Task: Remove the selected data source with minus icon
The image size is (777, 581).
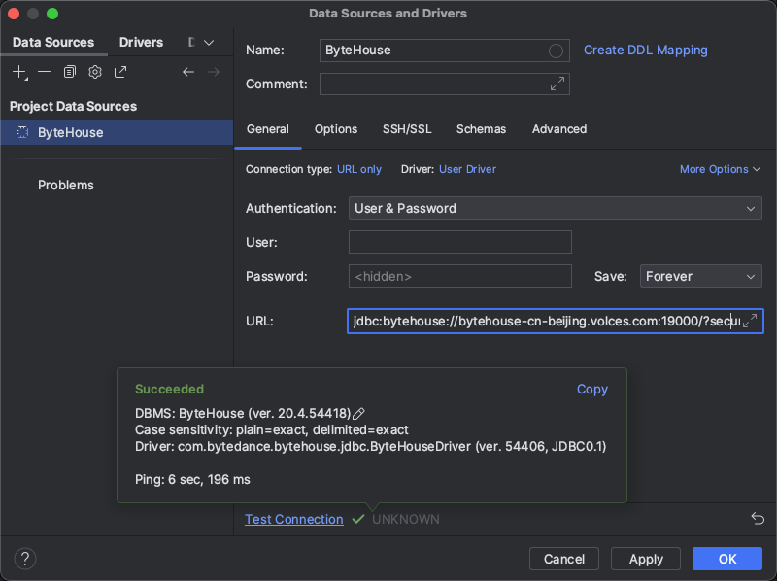Action: click(x=44, y=72)
